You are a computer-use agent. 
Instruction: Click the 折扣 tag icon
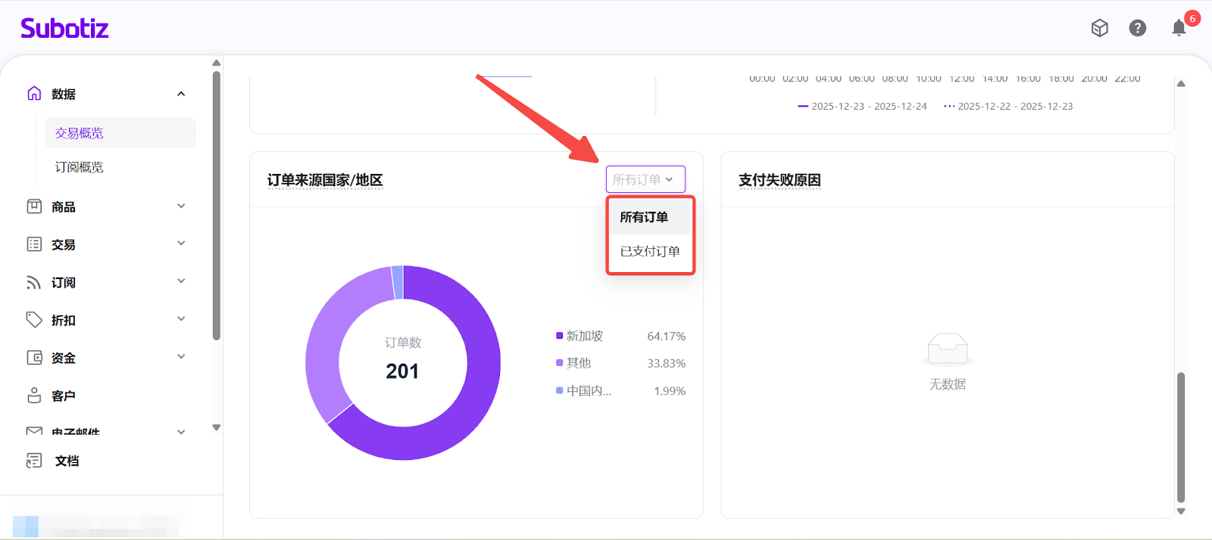coord(34,320)
